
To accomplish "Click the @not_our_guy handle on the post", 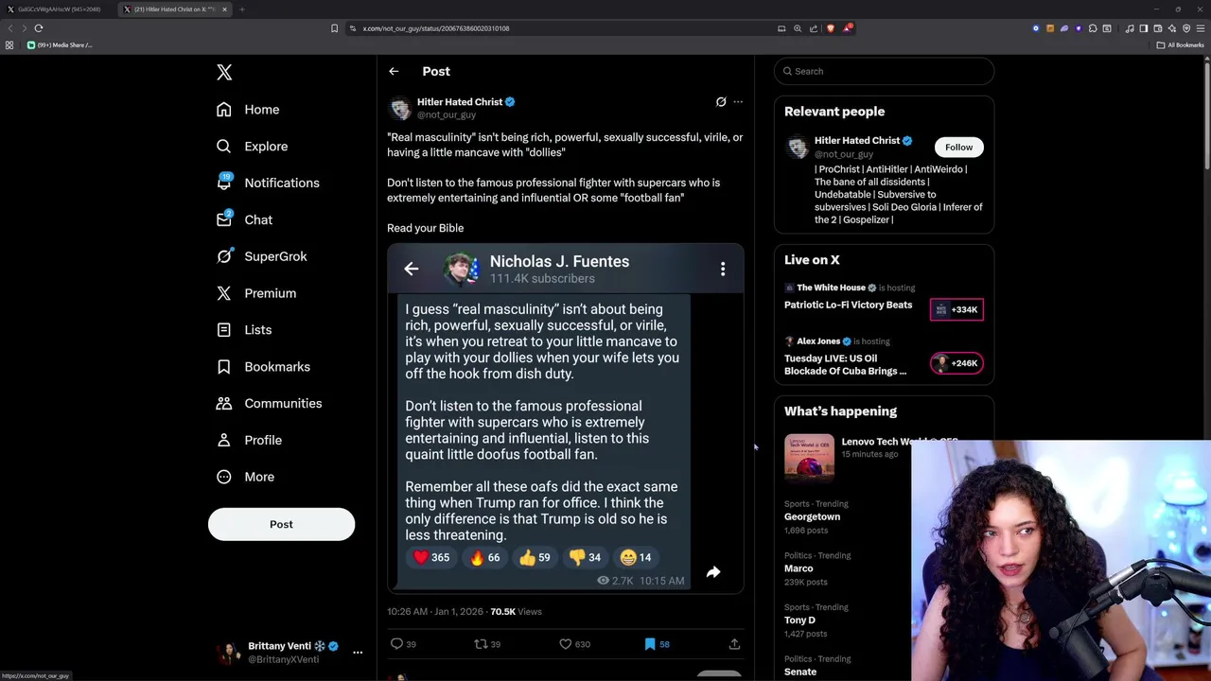I will 447,114.
